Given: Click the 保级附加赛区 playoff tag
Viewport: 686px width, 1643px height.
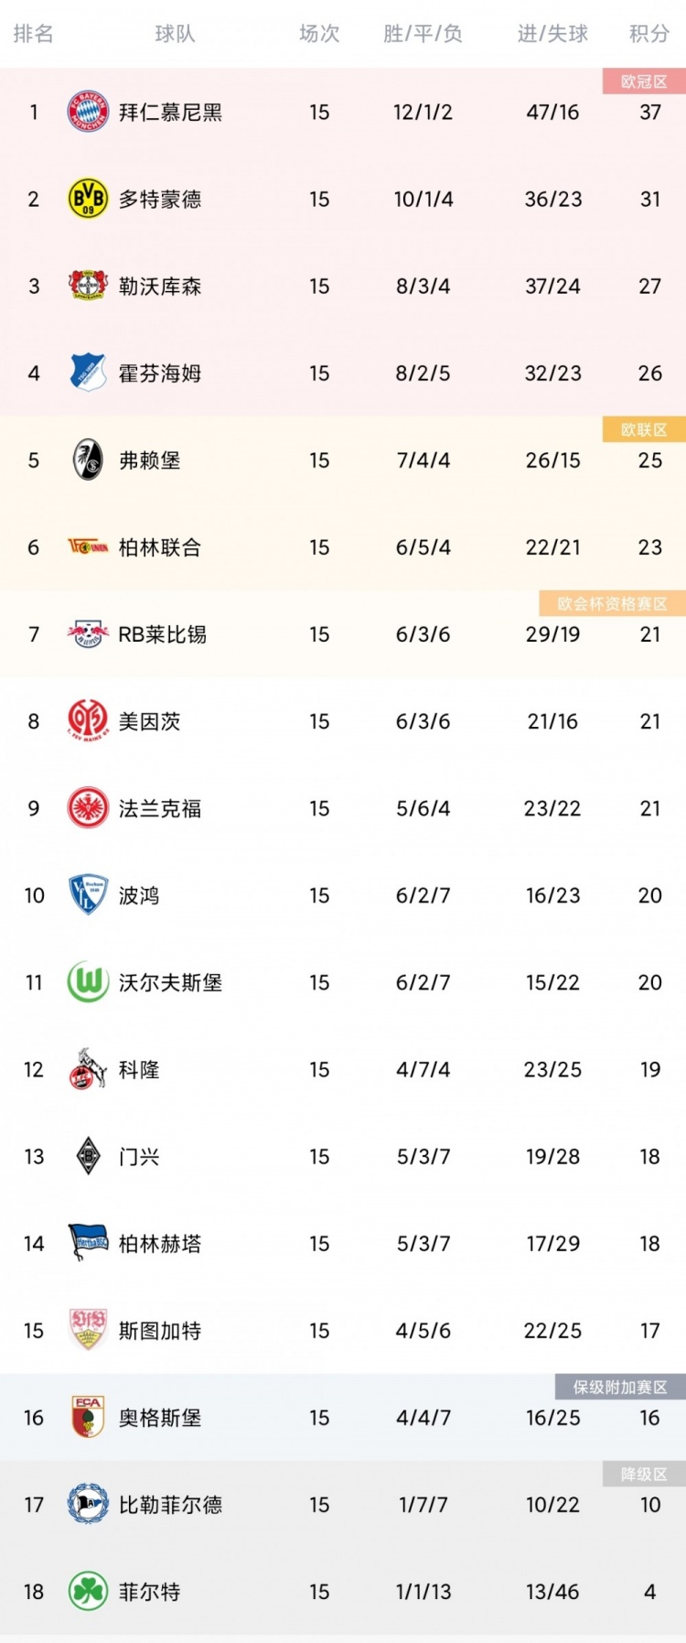Looking at the screenshot, I should (x=620, y=1387).
